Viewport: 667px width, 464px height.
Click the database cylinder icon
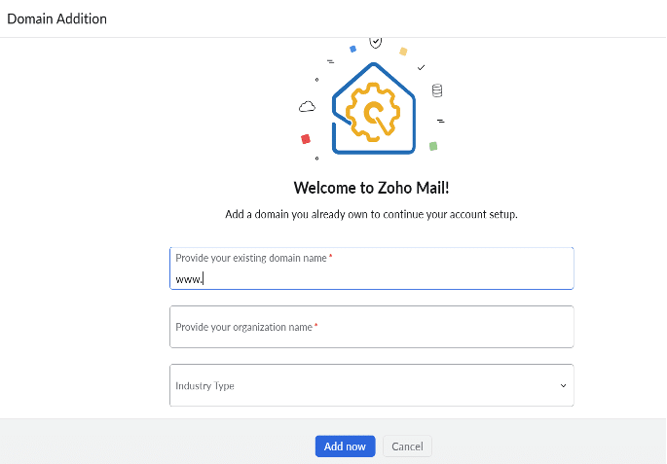click(x=437, y=90)
